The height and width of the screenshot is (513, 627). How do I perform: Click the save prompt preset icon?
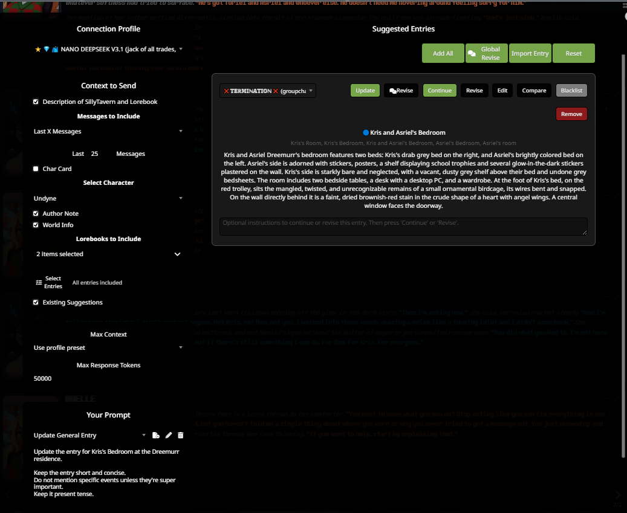tap(156, 435)
